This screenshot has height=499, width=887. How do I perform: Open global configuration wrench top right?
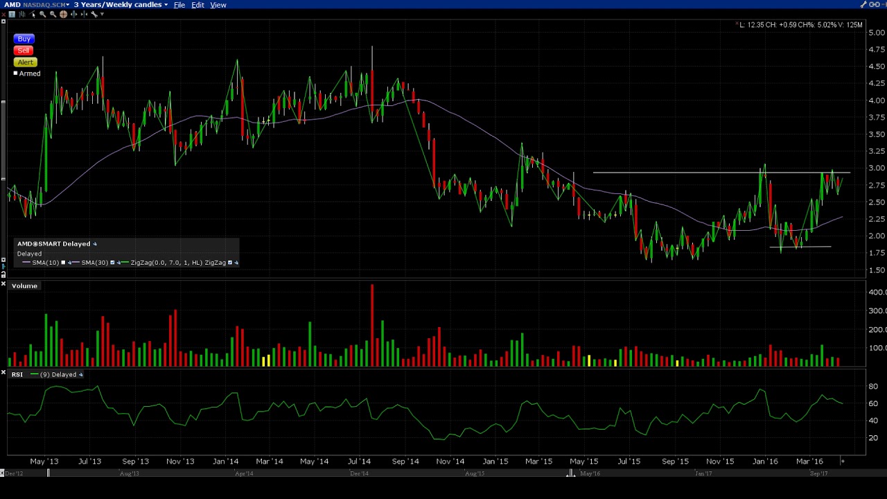tap(863, 5)
